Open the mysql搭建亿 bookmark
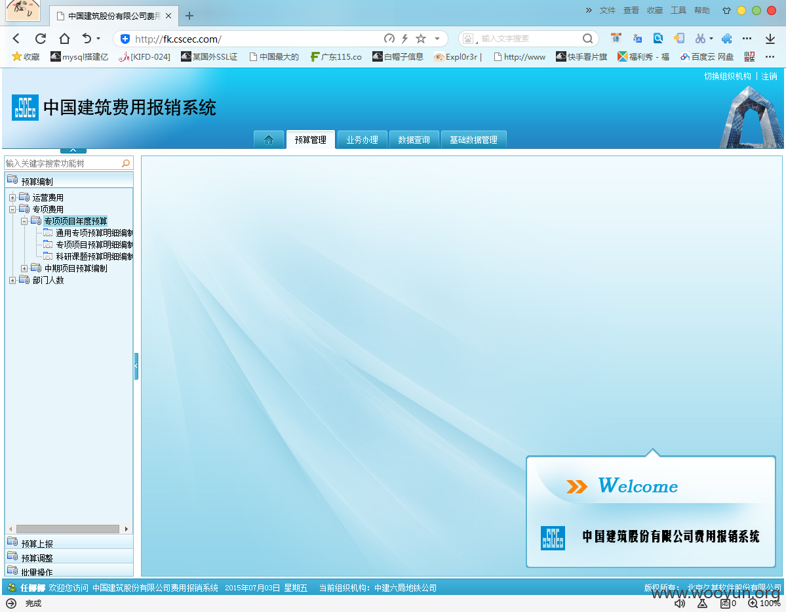The width and height of the screenshot is (786, 612). (x=79, y=56)
